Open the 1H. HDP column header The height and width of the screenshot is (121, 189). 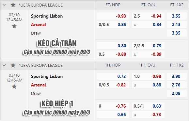tap(113, 65)
